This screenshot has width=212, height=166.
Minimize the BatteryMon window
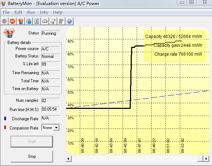(182, 2)
